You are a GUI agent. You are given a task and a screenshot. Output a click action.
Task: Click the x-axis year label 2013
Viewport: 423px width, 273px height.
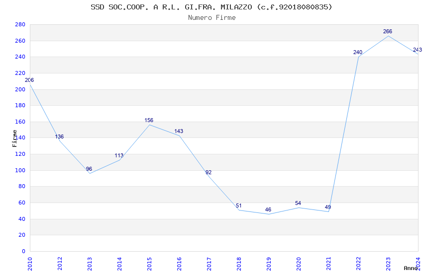90,264
